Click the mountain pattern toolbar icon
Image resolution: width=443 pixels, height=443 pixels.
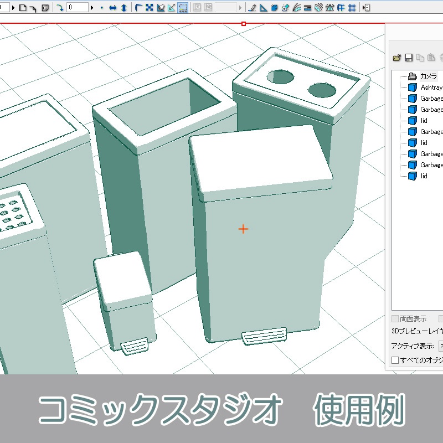pos(331,7)
